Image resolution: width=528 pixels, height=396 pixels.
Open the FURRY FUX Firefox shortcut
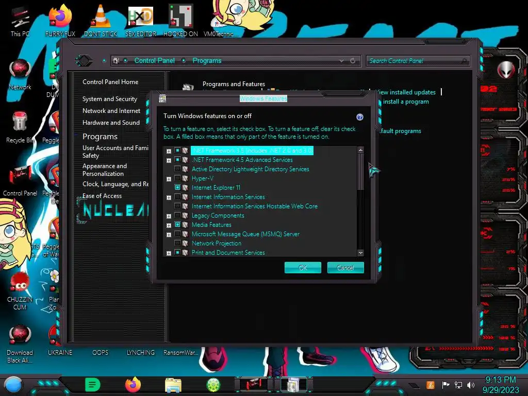click(x=60, y=21)
